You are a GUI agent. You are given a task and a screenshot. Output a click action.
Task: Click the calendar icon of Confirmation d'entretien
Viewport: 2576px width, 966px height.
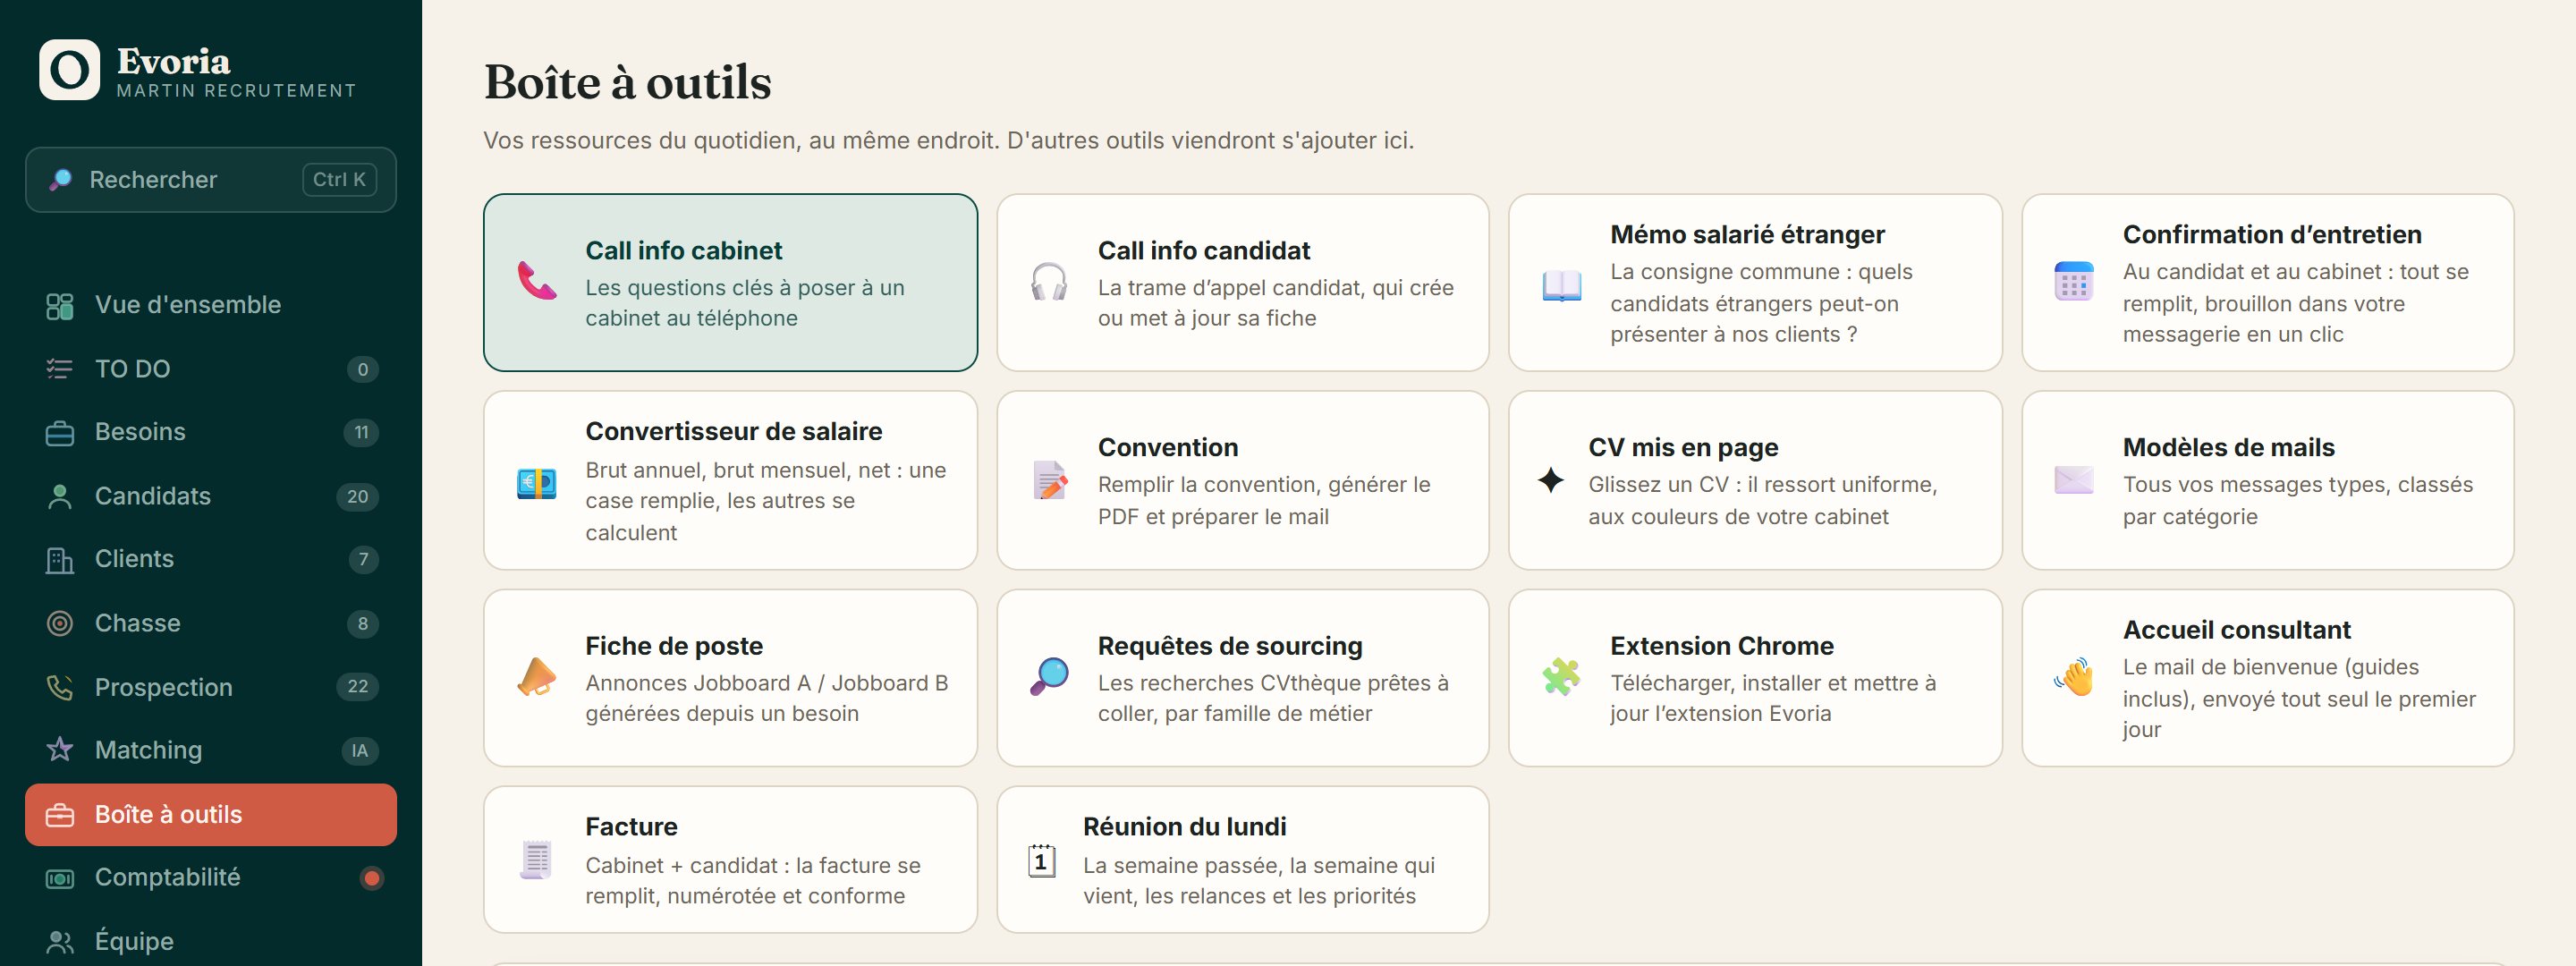2074,281
